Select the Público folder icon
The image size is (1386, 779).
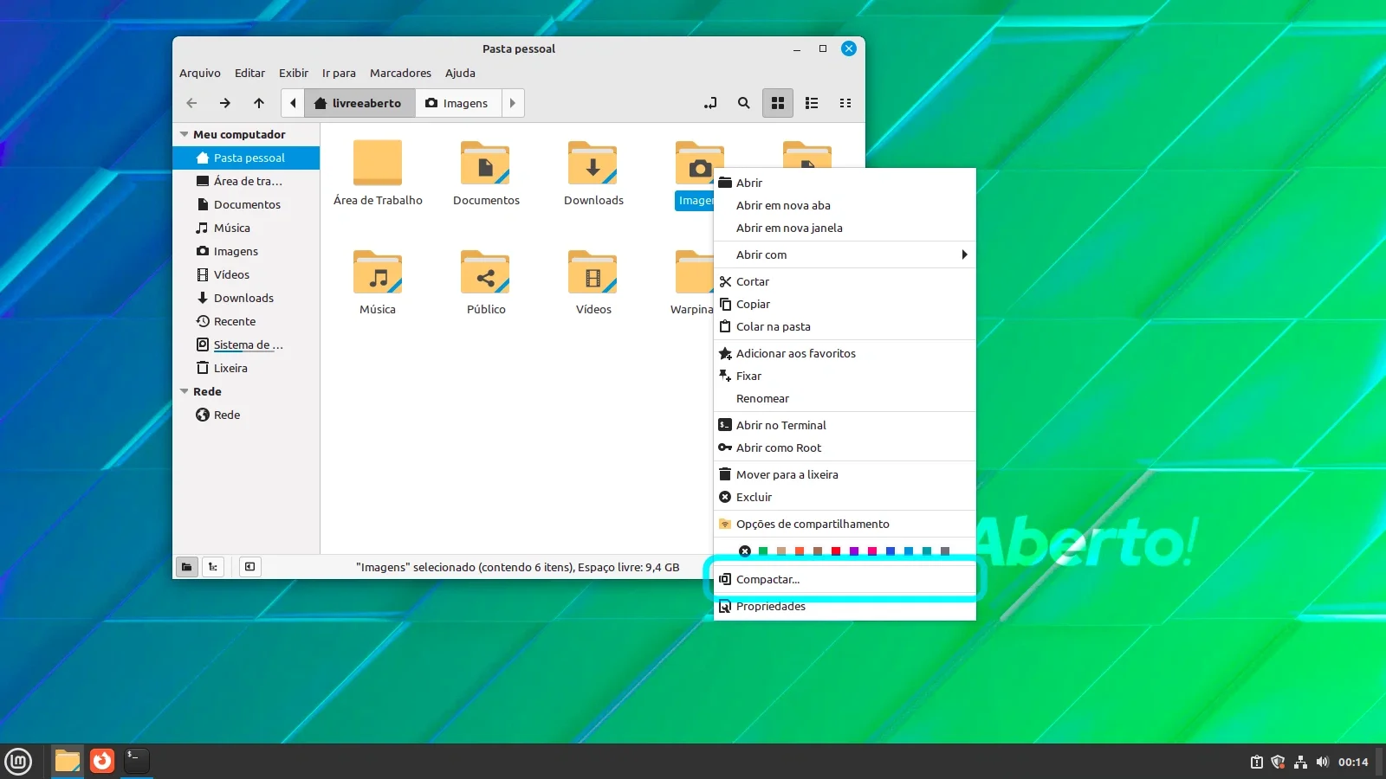click(x=485, y=272)
